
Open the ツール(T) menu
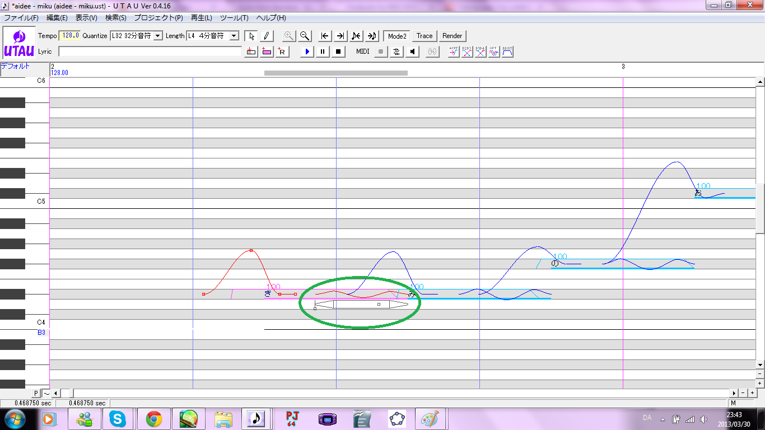tap(232, 17)
